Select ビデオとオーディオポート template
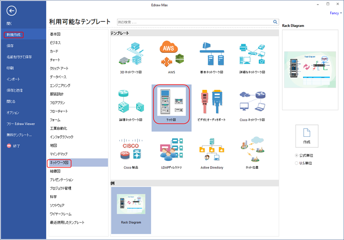 pyautogui.click(x=212, y=105)
